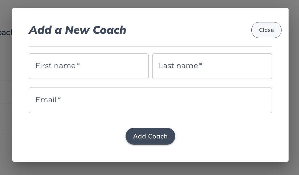Click the Close button in the dialog

coord(266,30)
